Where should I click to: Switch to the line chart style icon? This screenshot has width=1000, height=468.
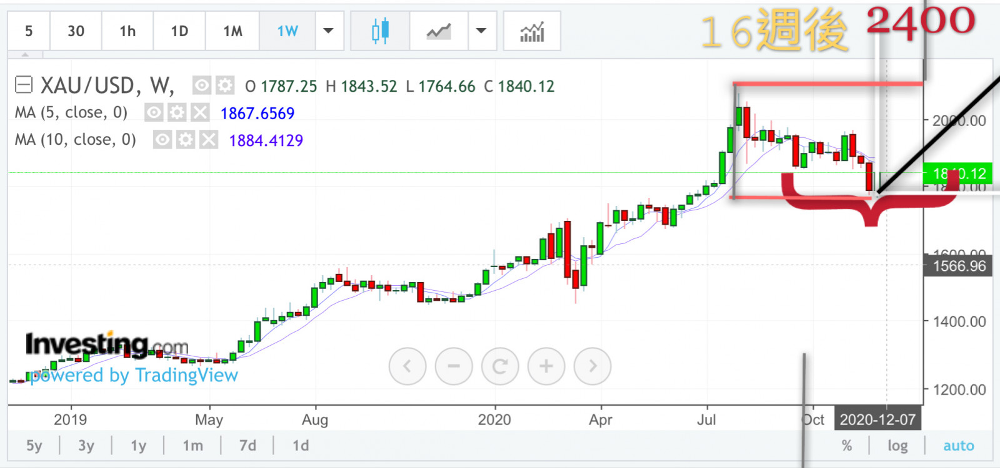pos(439,31)
